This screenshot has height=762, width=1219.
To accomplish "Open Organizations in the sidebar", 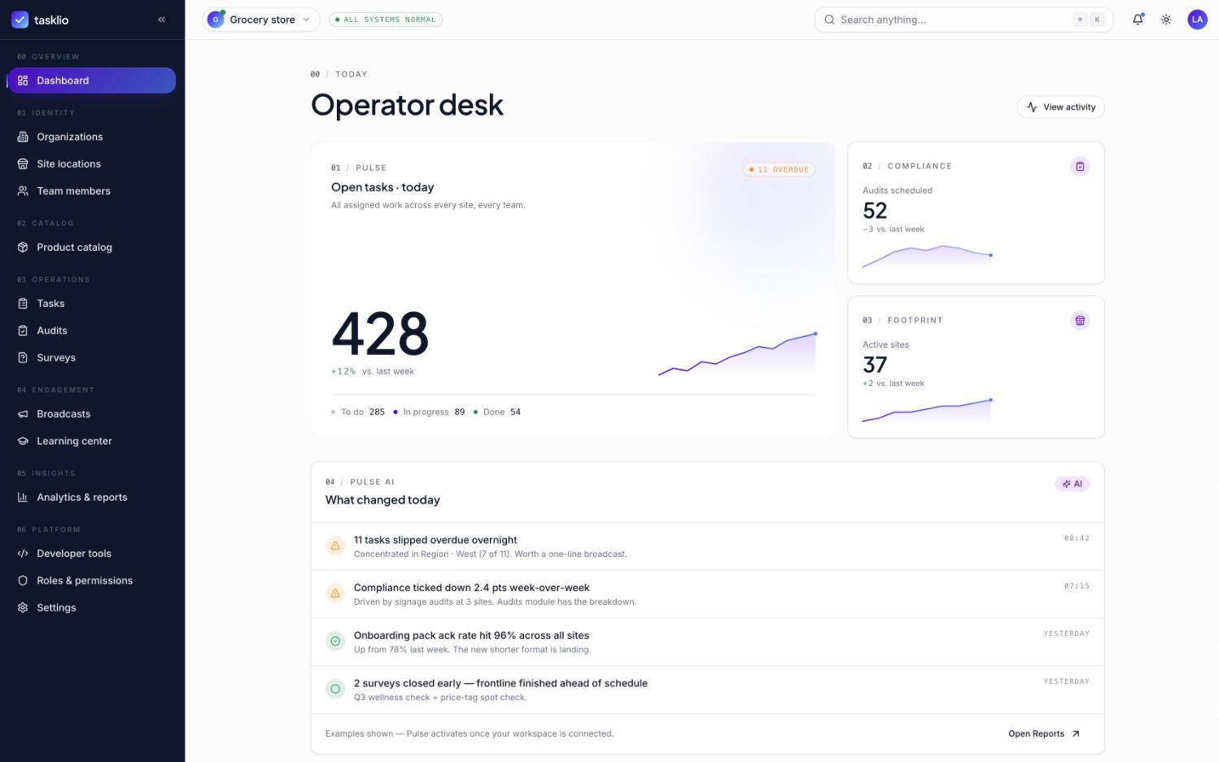I will [91, 137].
